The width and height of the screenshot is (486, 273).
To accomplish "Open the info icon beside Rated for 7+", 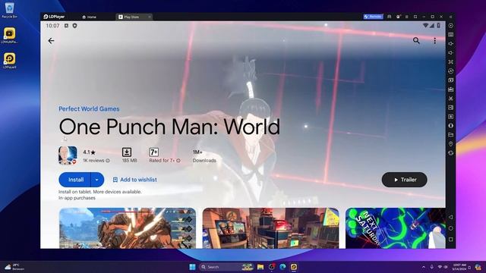I will click(178, 161).
